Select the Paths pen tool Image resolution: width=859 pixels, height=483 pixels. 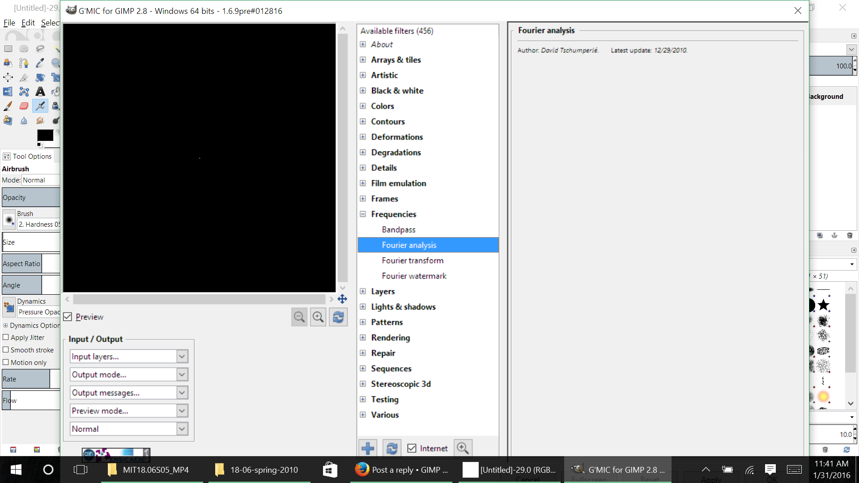(24, 63)
